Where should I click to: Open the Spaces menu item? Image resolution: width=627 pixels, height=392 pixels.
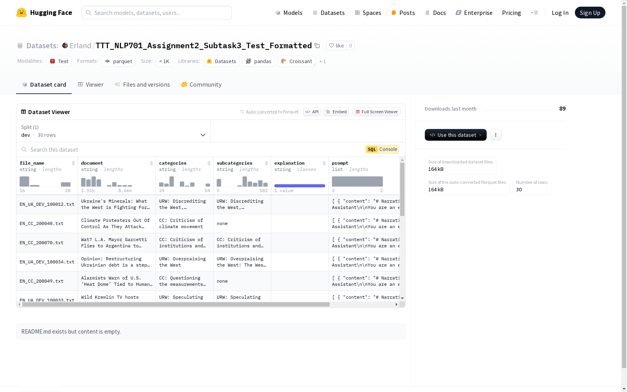[x=368, y=13]
